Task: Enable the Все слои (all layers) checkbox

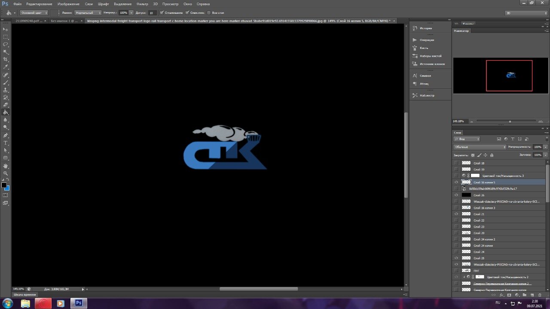Action: pyautogui.click(x=209, y=13)
